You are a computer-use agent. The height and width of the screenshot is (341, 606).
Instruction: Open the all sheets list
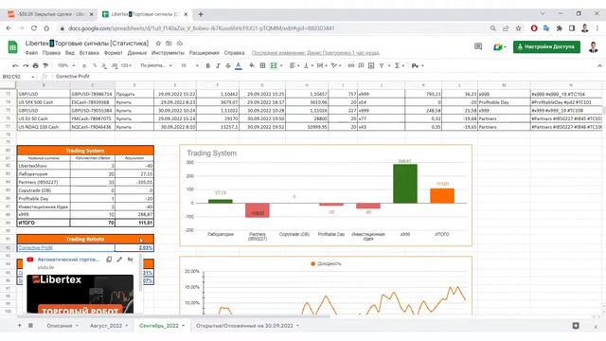tap(30, 326)
